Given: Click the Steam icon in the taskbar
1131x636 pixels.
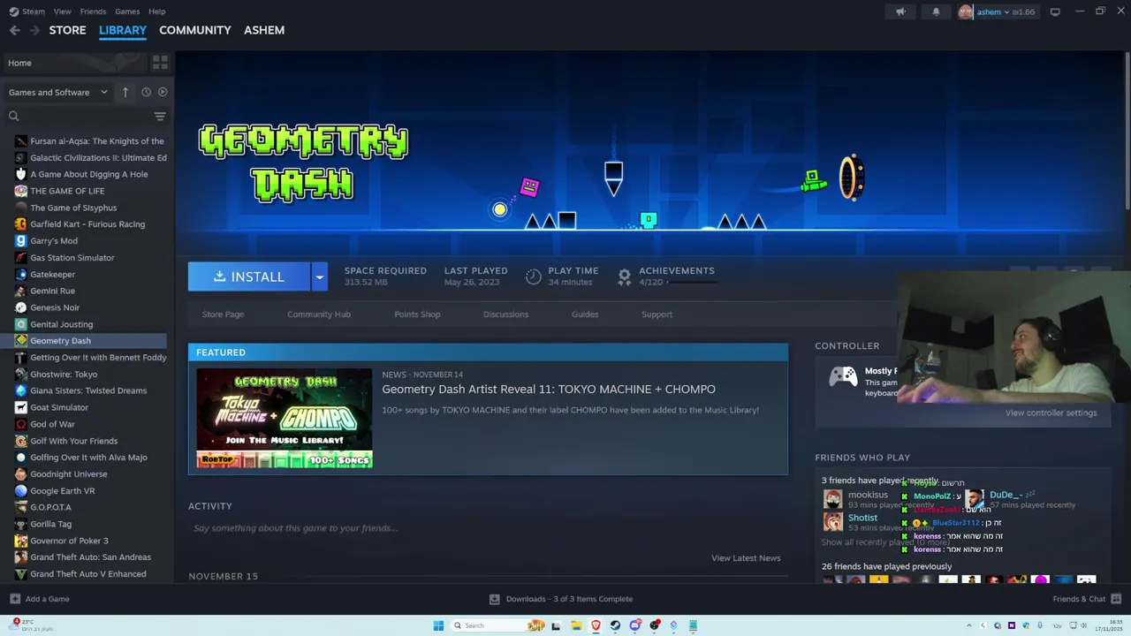Looking at the screenshot, I should (615, 625).
